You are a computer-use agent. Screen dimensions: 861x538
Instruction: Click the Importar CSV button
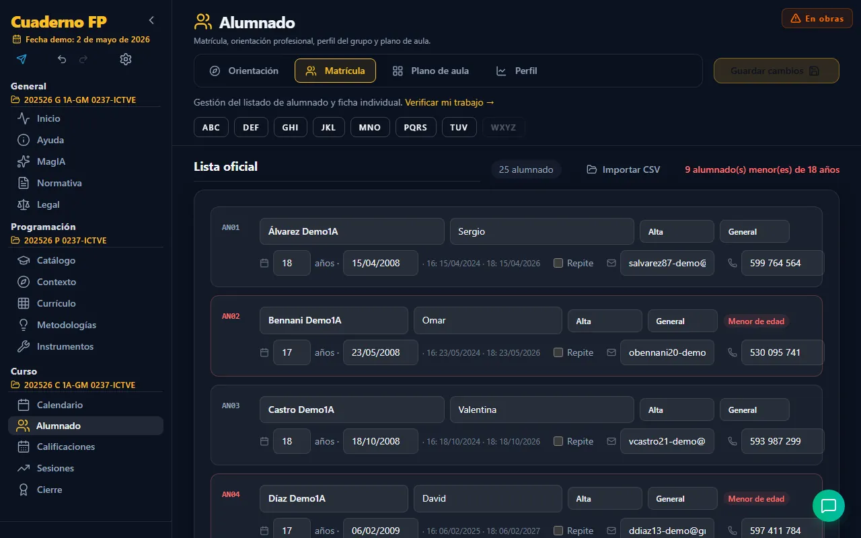coord(623,169)
